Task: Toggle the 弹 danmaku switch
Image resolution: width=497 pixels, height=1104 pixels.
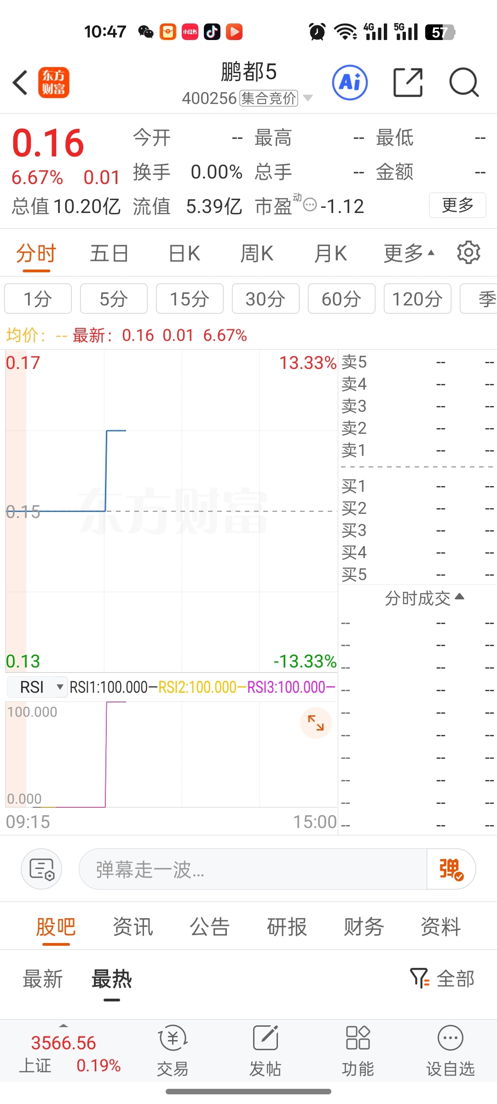Action: [451, 869]
